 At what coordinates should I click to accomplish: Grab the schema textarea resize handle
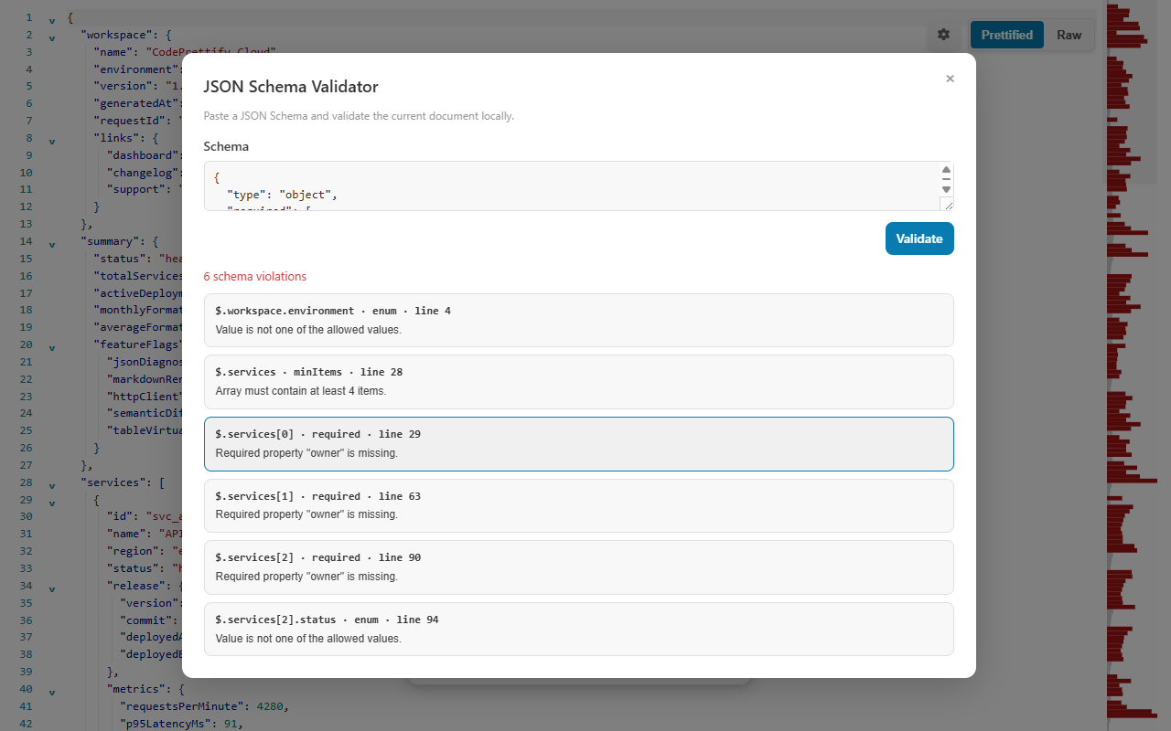946,204
